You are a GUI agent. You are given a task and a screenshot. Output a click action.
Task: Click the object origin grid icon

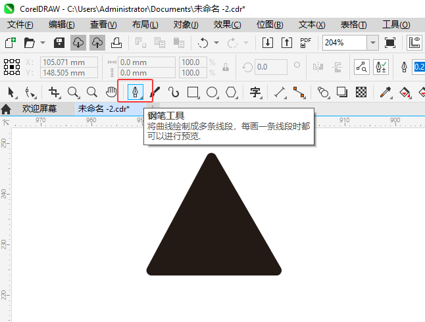(x=12, y=67)
